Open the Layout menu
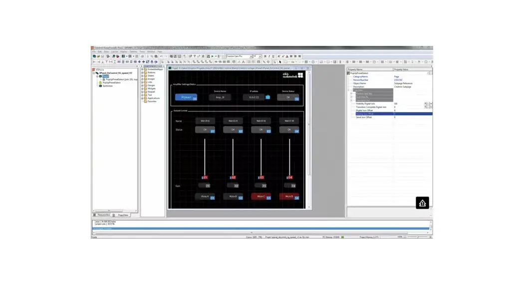This screenshot has height=285, width=525. pos(114,51)
